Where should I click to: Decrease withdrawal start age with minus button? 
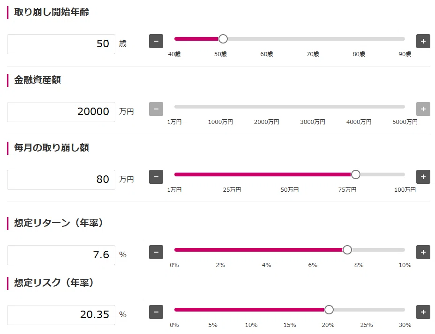click(x=156, y=41)
